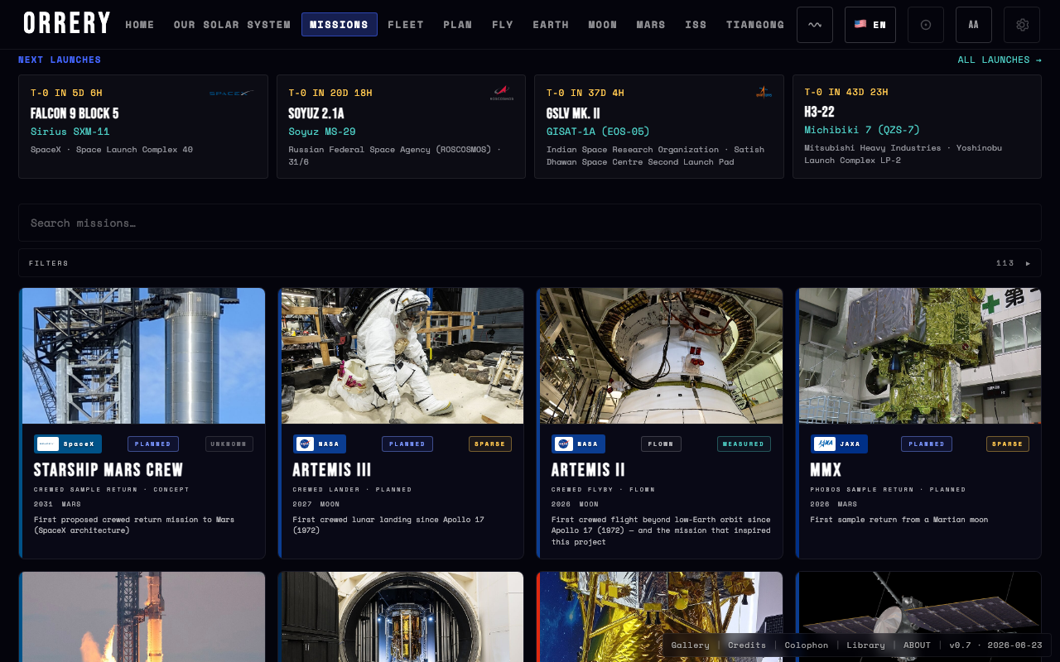Open the Our Solar System tab
The image size is (1060, 662).
tap(232, 25)
